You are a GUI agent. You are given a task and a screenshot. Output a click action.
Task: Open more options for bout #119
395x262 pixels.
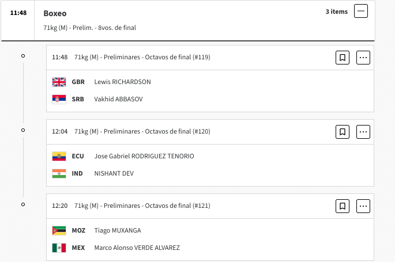coord(363,58)
